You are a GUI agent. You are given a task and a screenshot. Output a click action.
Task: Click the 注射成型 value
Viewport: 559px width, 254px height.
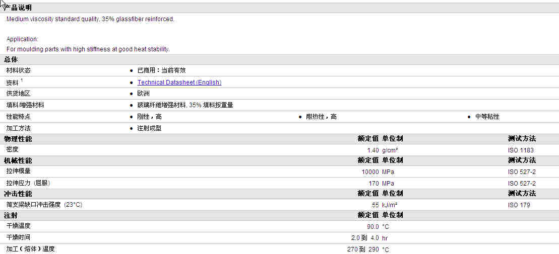point(149,128)
